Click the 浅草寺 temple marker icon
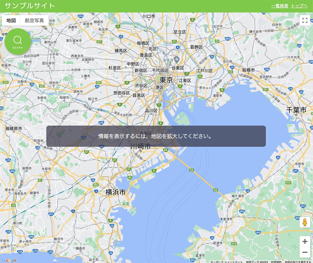 pos(177,59)
